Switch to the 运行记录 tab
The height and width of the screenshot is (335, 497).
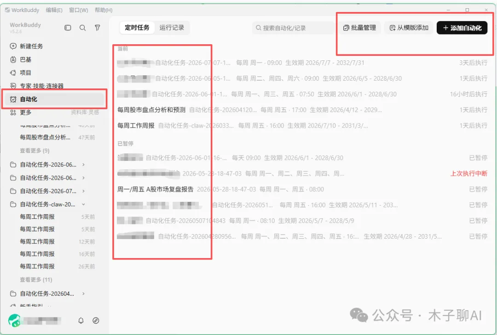(x=172, y=28)
